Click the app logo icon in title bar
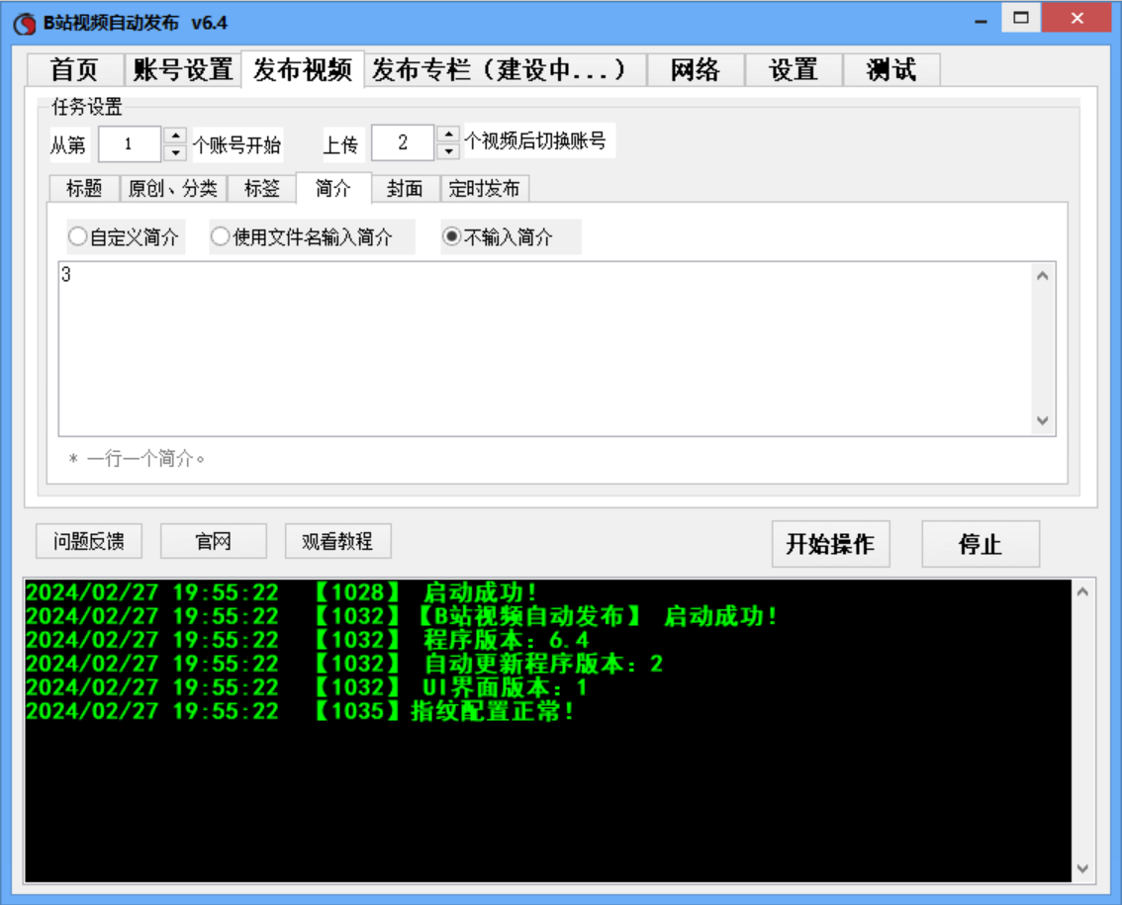The image size is (1122, 905). 25,24
